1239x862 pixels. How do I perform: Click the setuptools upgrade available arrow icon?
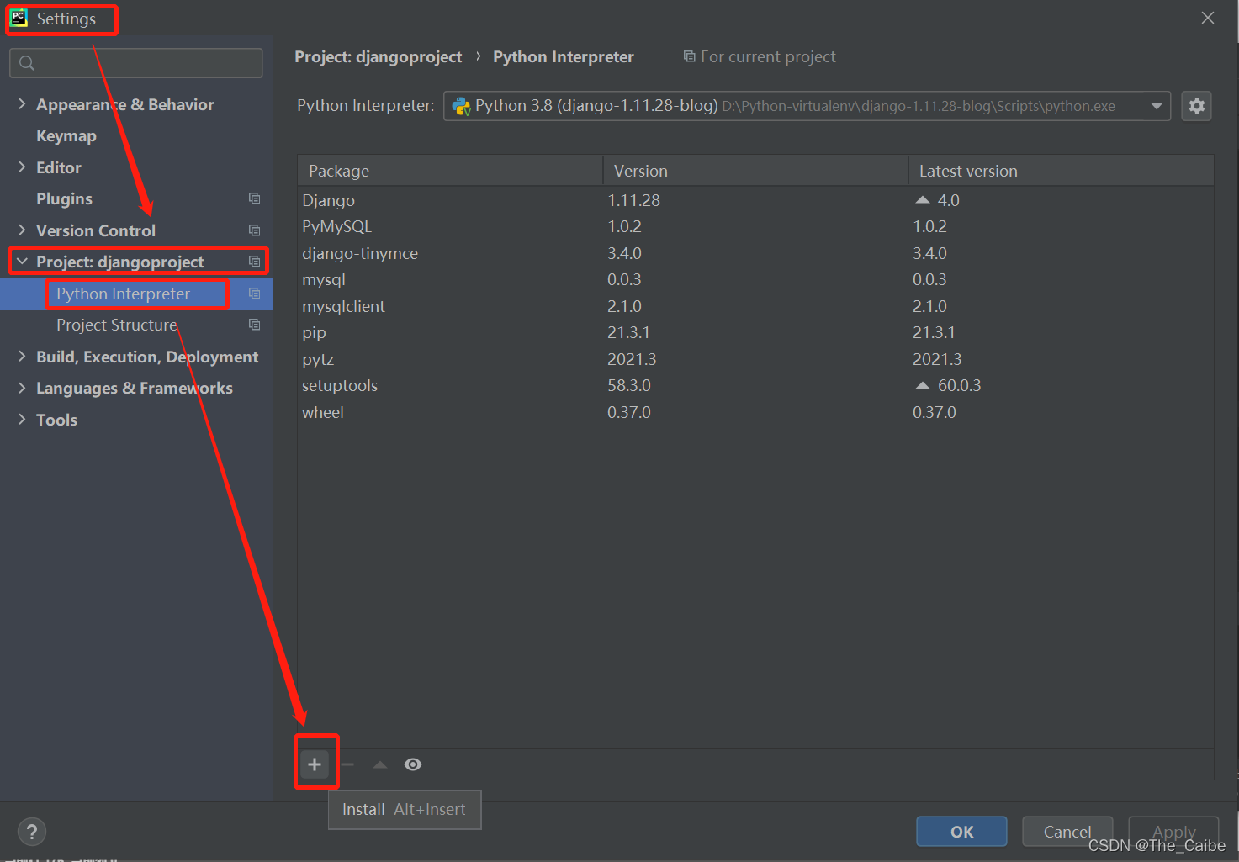(x=923, y=385)
